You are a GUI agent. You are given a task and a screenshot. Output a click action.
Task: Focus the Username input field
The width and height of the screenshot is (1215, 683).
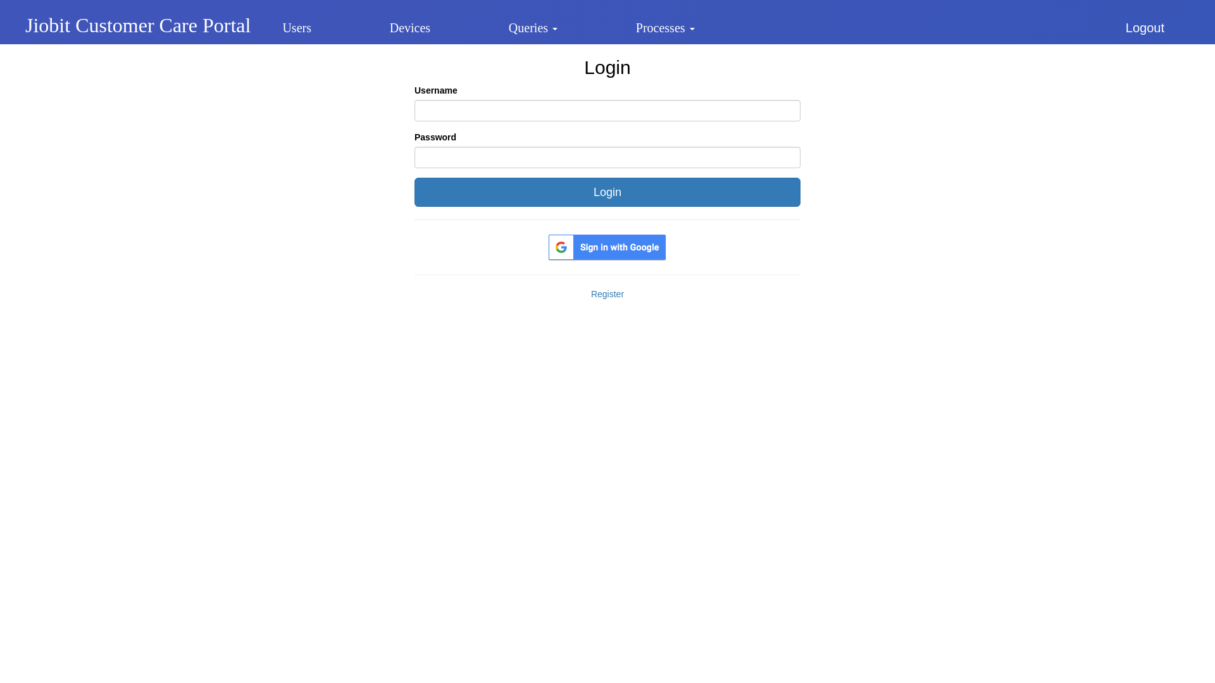pos(607,111)
